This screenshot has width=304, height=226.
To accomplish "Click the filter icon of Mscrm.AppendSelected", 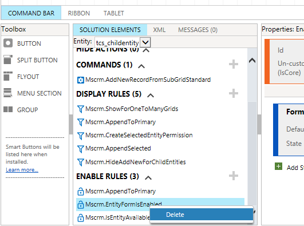I will [x=81, y=149].
